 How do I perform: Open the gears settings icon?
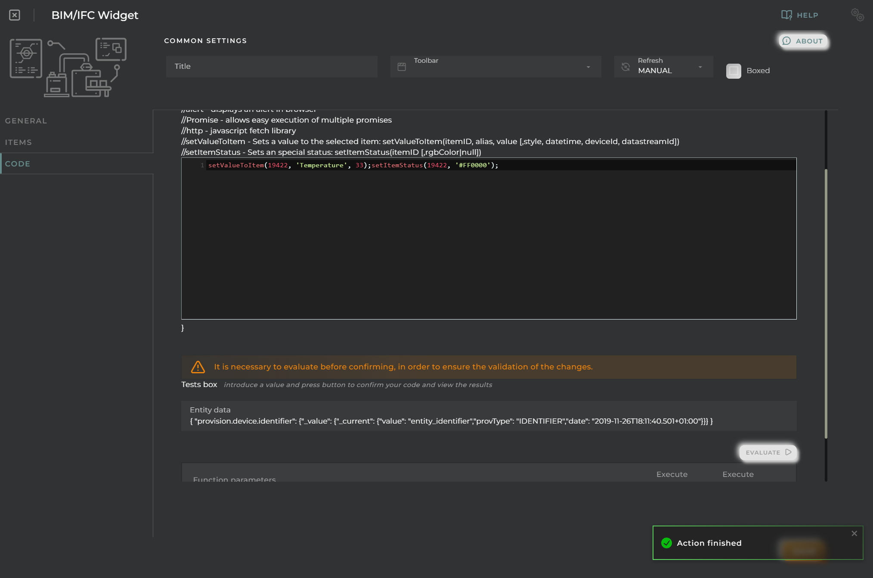pos(857,15)
